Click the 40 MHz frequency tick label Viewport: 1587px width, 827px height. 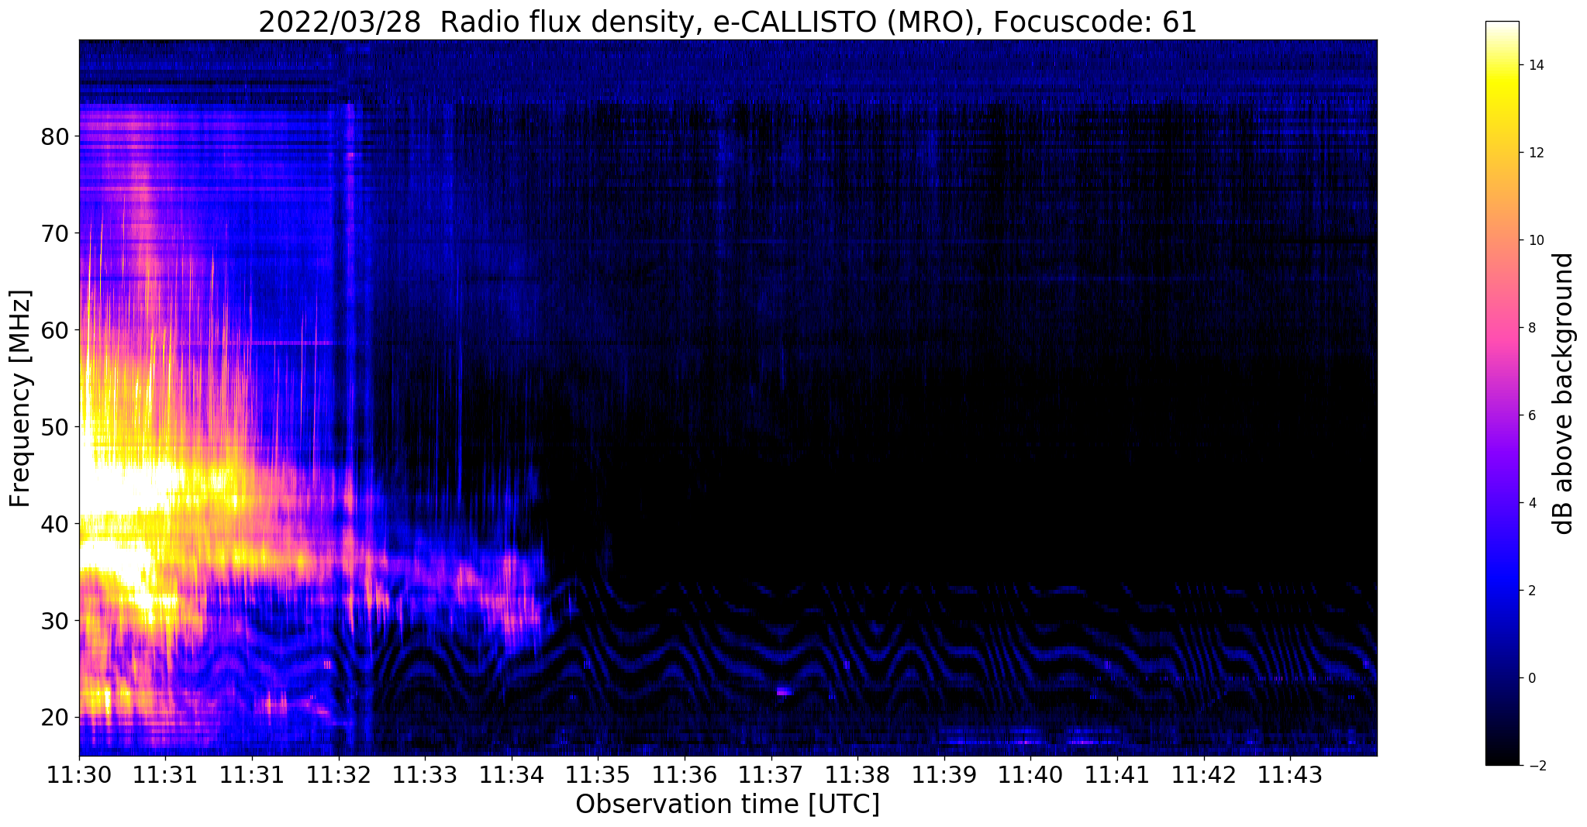coord(55,524)
